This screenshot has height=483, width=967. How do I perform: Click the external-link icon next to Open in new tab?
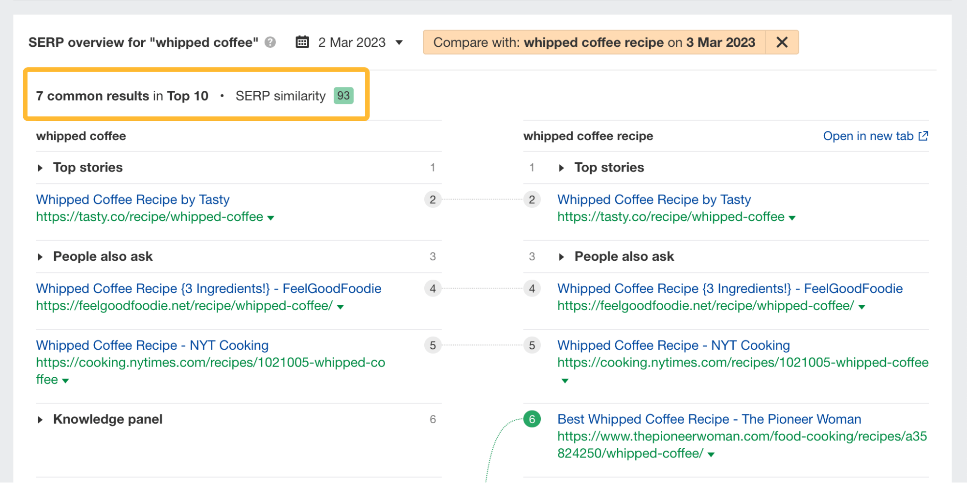pyautogui.click(x=923, y=136)
